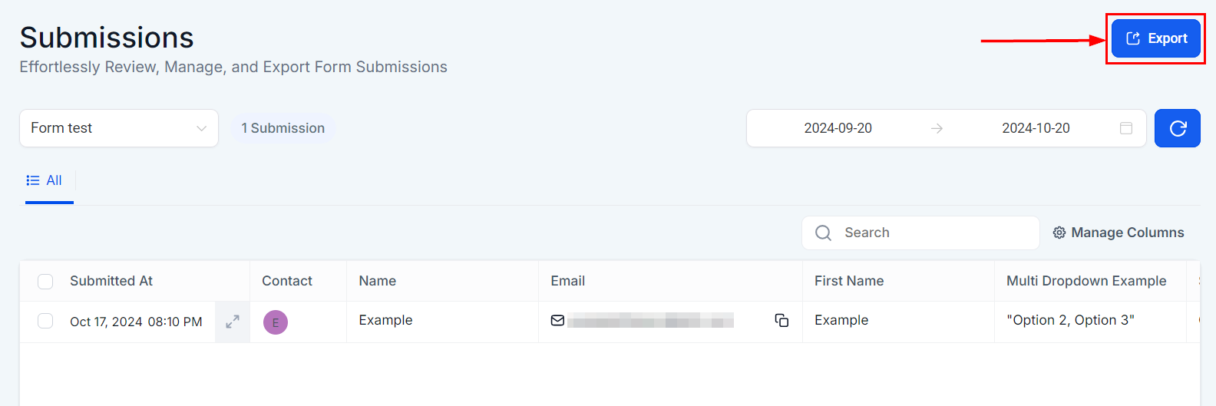This screenshot has height=406, width=1216.
Task: Click the envelope icon in Email cell
Action: pos(558,321)
